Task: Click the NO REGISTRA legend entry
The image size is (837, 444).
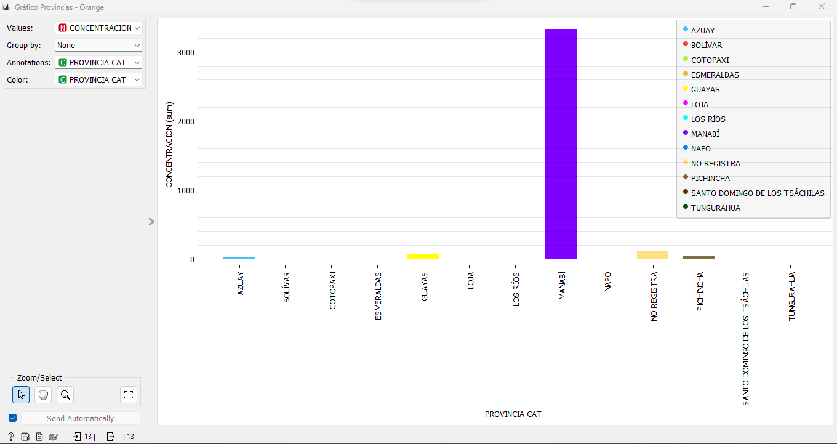Action: 715,163
